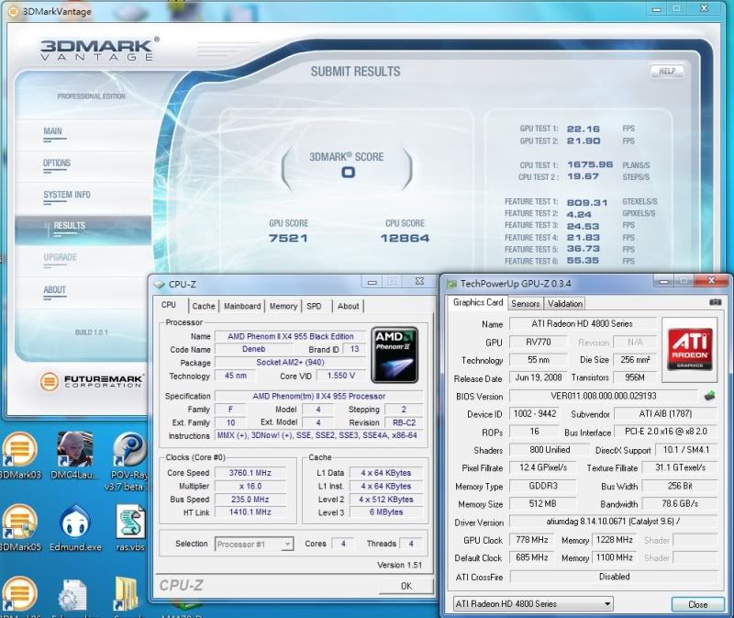The height and width of the screenshot is (618, 734).
Task: Click the Device ID 1002 - 9442 field
Action: 535,414
